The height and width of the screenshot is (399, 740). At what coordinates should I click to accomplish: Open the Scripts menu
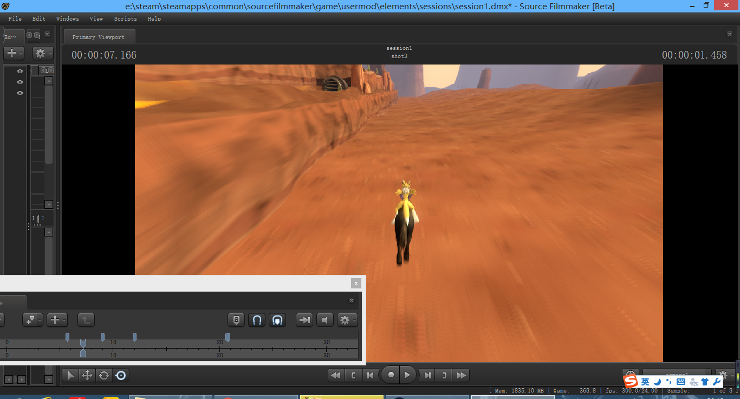click(x=126, y=18)
